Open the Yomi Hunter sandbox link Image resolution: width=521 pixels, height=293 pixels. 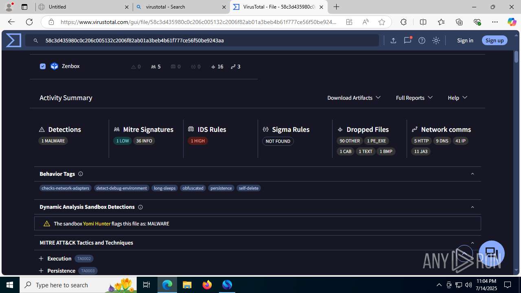coord(96,224)
